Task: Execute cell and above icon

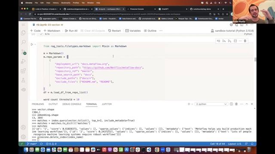Action: tap(224, 41)
